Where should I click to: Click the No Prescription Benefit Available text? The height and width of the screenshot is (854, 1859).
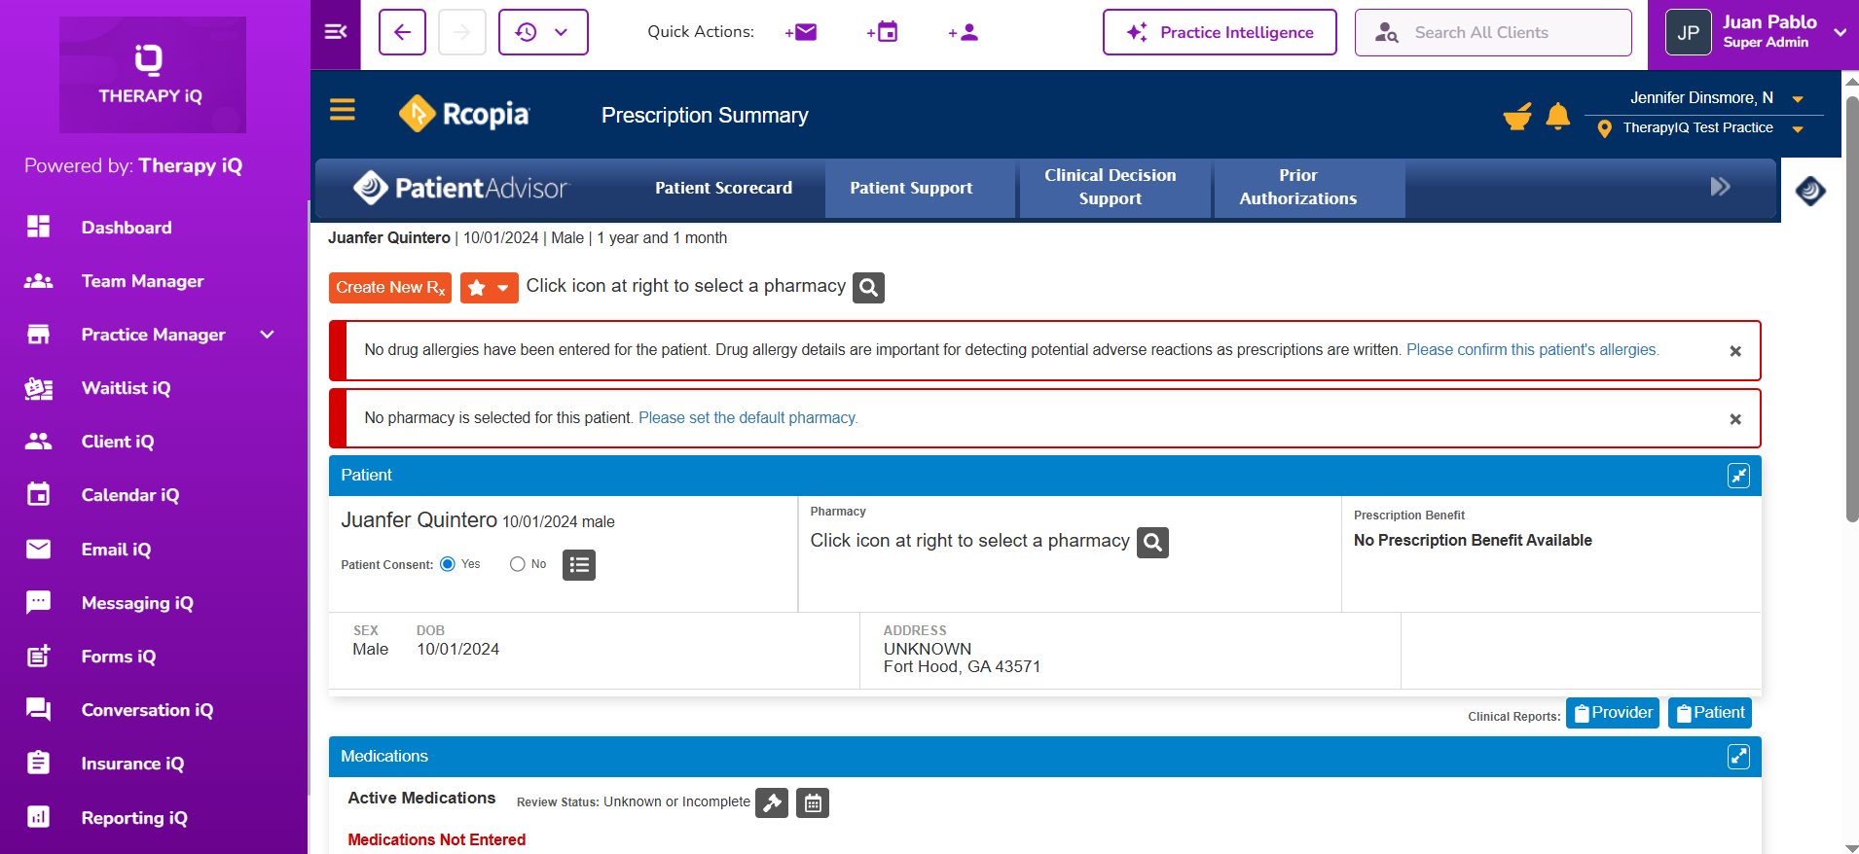point(1473,541)
